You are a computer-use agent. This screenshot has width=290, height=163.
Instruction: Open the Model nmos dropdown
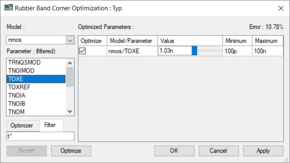(x=70, y=40)
